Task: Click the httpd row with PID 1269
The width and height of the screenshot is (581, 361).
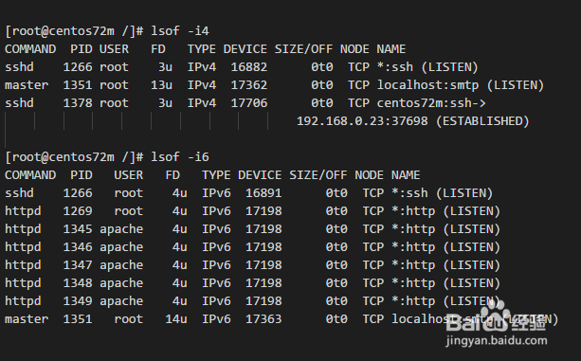Action: click(252, 211)
